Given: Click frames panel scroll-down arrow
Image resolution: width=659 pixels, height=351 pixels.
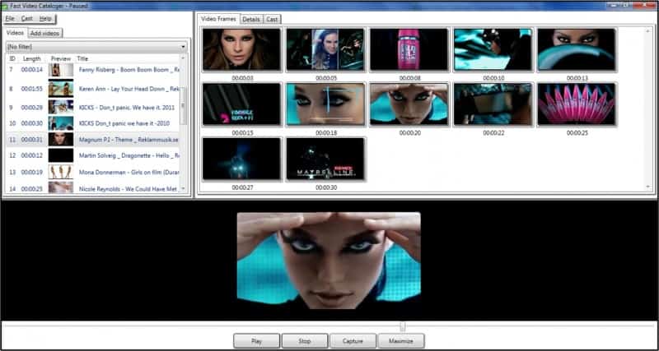Looking at the screenshot, I should coord(647,187).
